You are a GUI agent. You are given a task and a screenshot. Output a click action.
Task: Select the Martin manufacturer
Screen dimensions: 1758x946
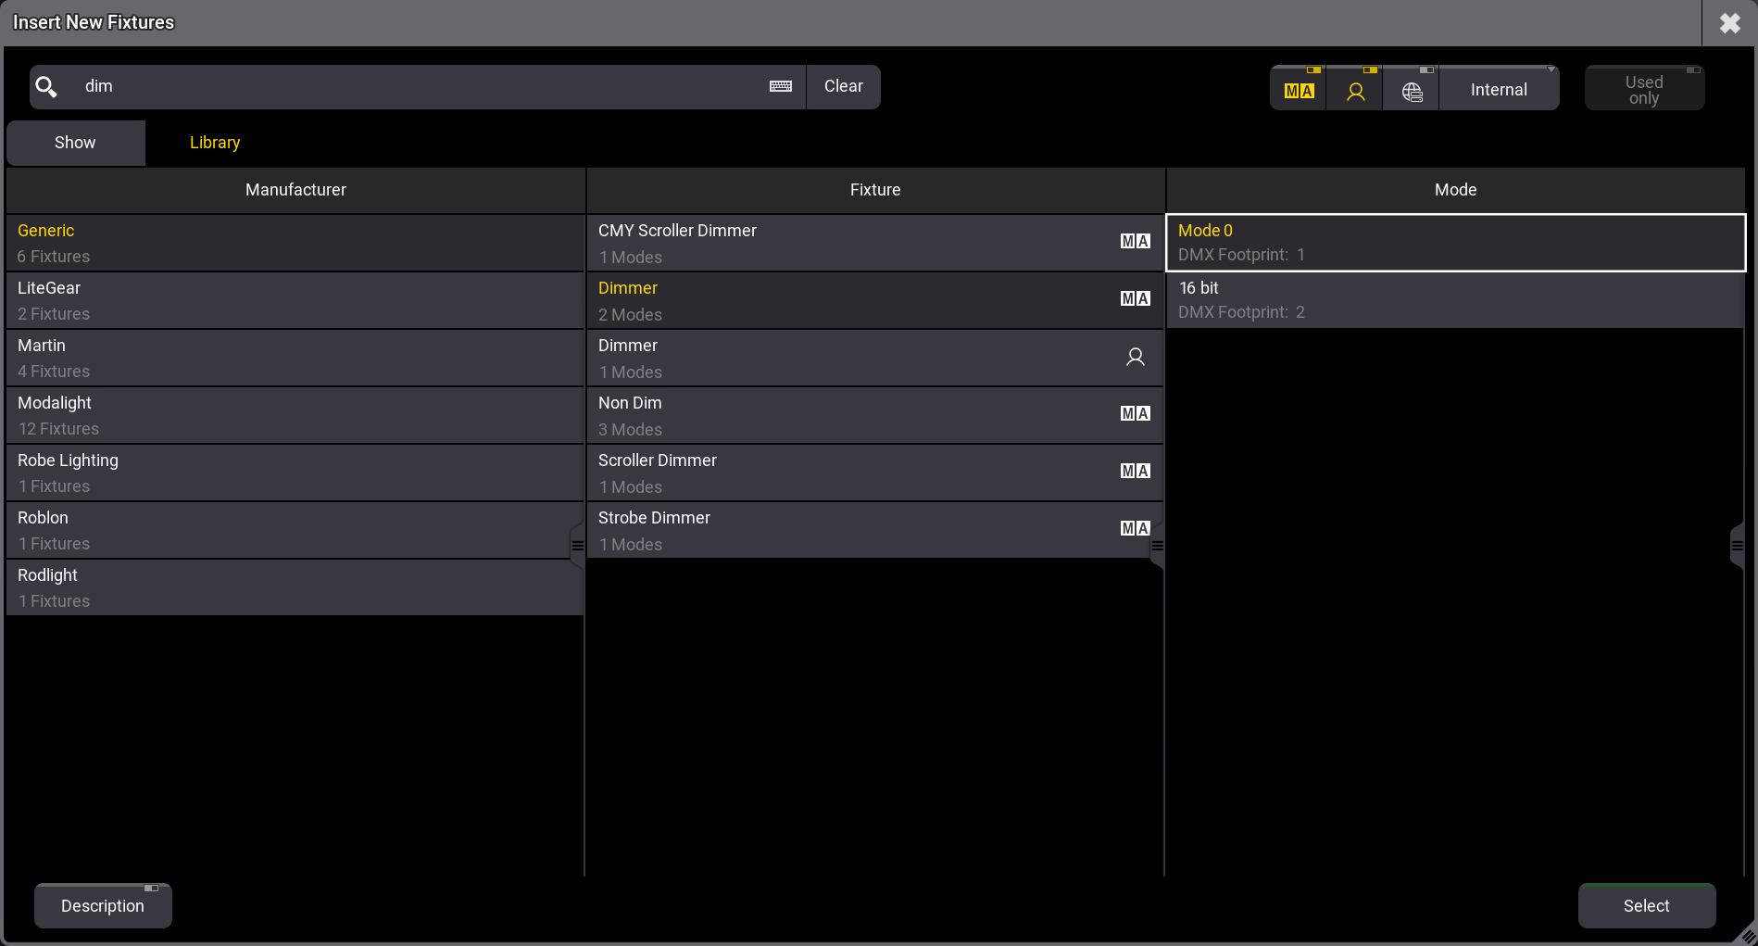[x=295, y=358]
